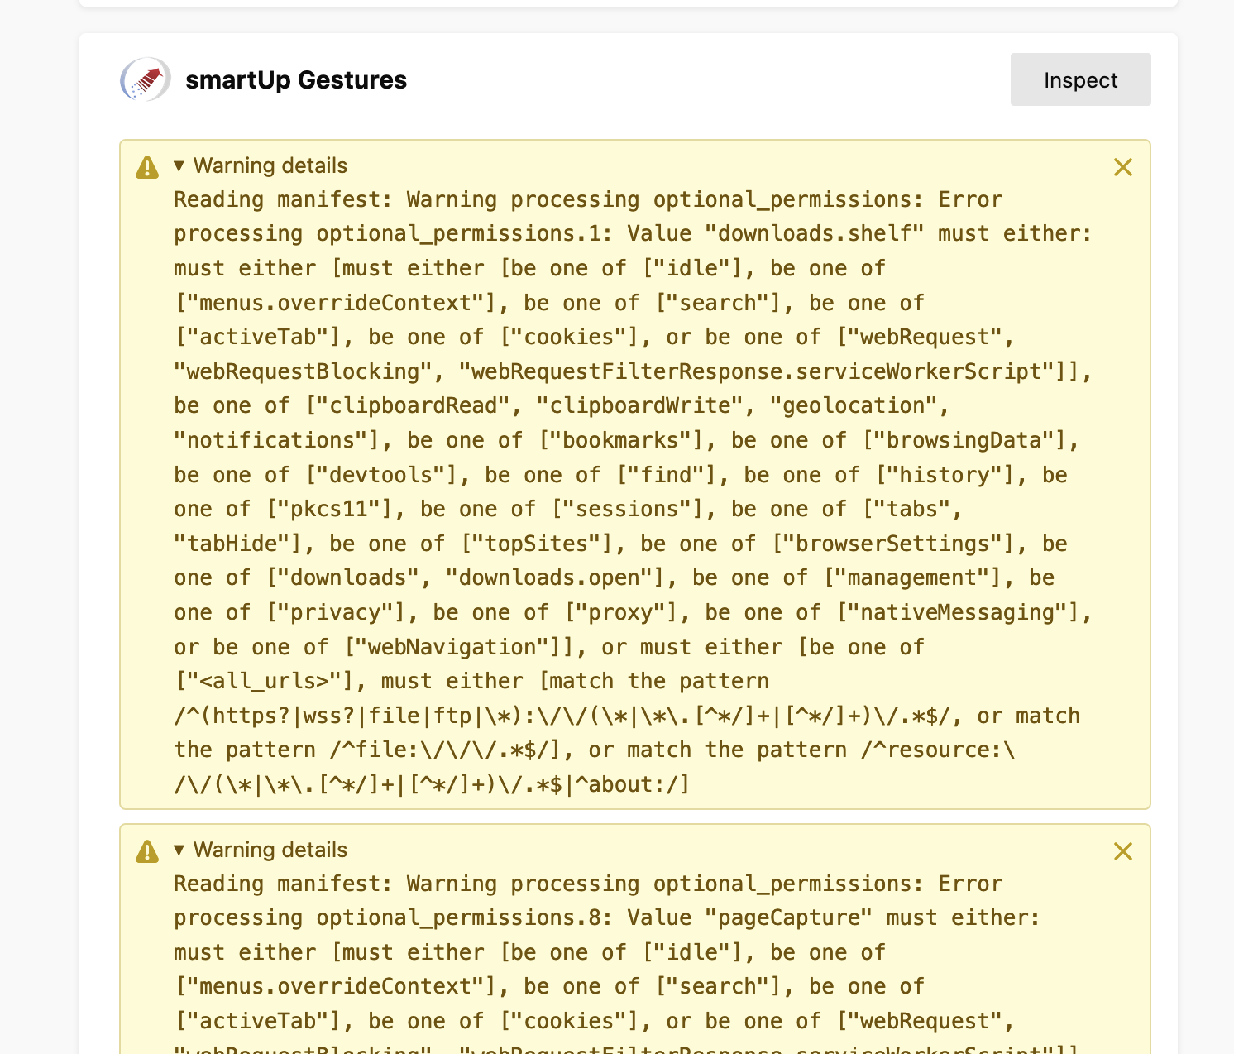The width and height of the screenshot is (1234, 1054).
Task: Dismiss the second warning with its X
Action: point(1122,851)
